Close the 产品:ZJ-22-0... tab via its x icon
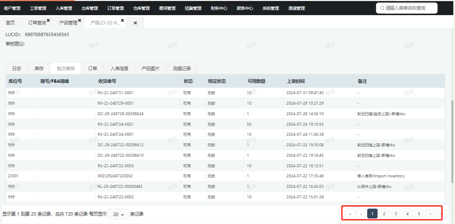Screen dimensions: 455x224 tap(122, 20)
